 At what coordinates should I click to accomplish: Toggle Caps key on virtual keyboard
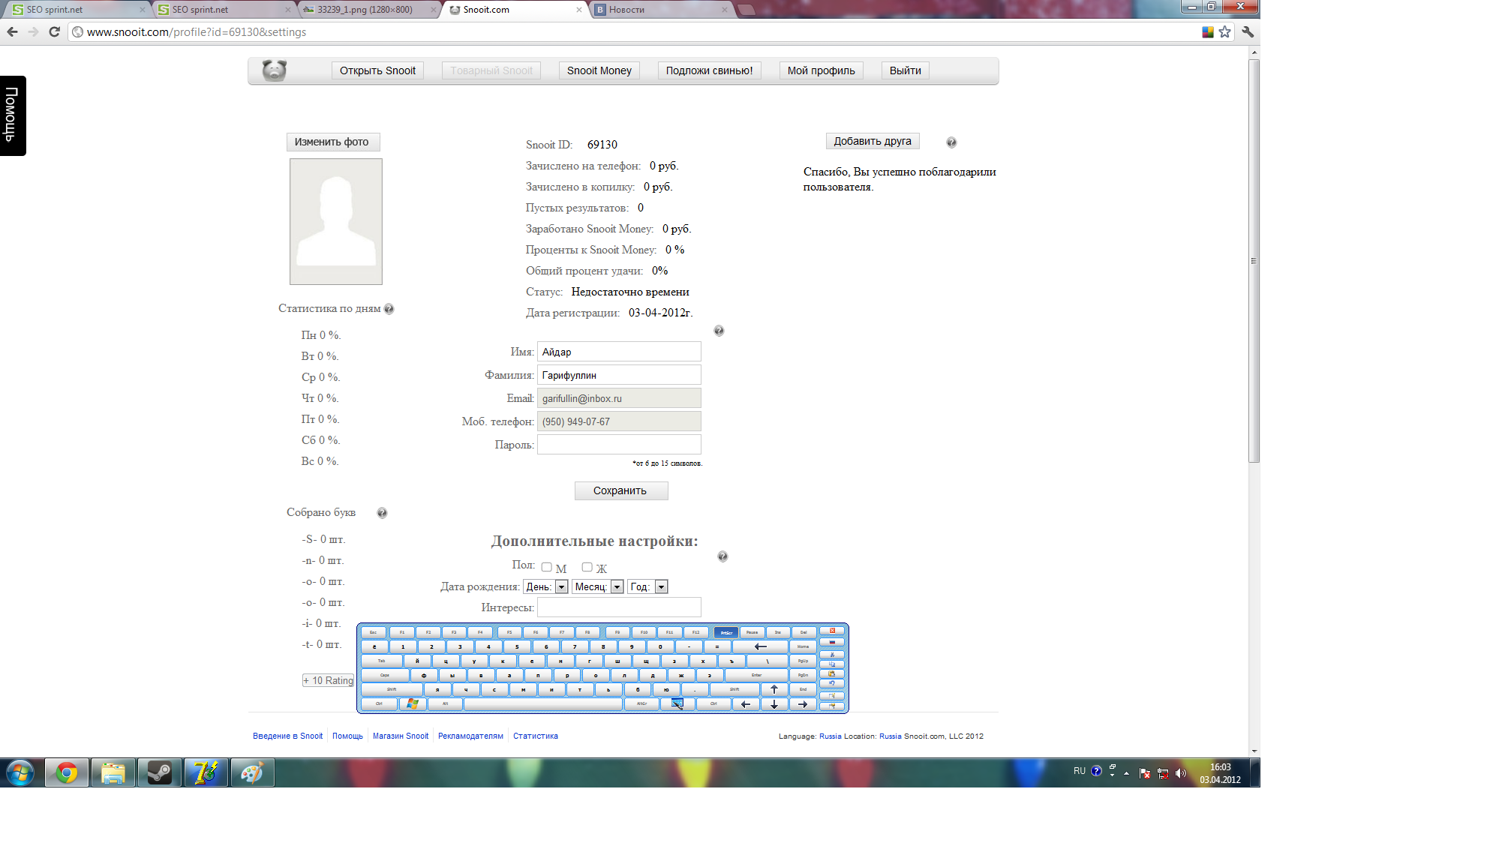click(385, 675)
